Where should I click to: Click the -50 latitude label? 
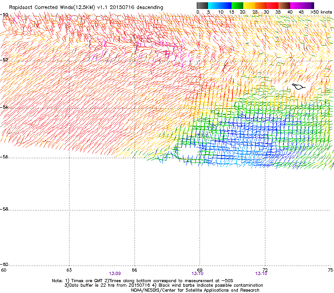(4, 15)
